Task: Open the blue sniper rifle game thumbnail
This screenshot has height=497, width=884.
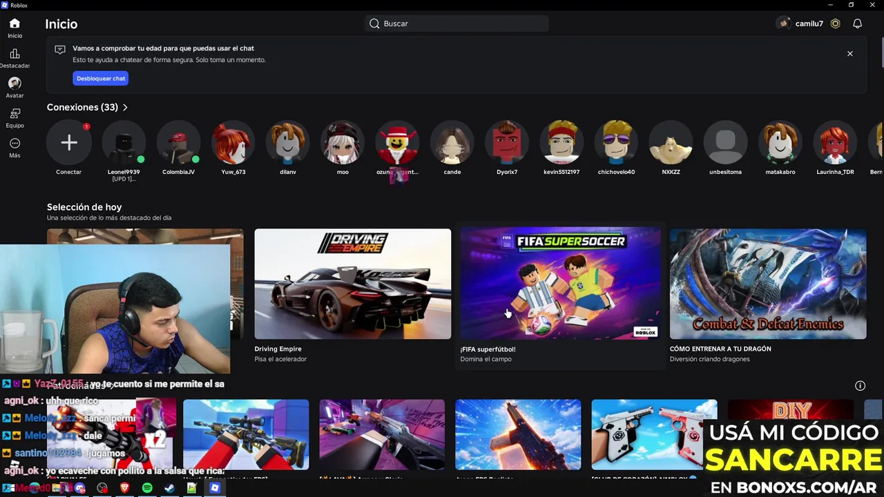Action: coord(246,434)
